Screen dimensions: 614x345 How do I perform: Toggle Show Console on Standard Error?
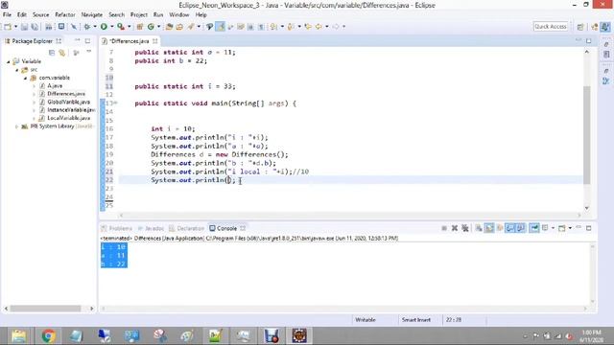(x=520, y=228)
